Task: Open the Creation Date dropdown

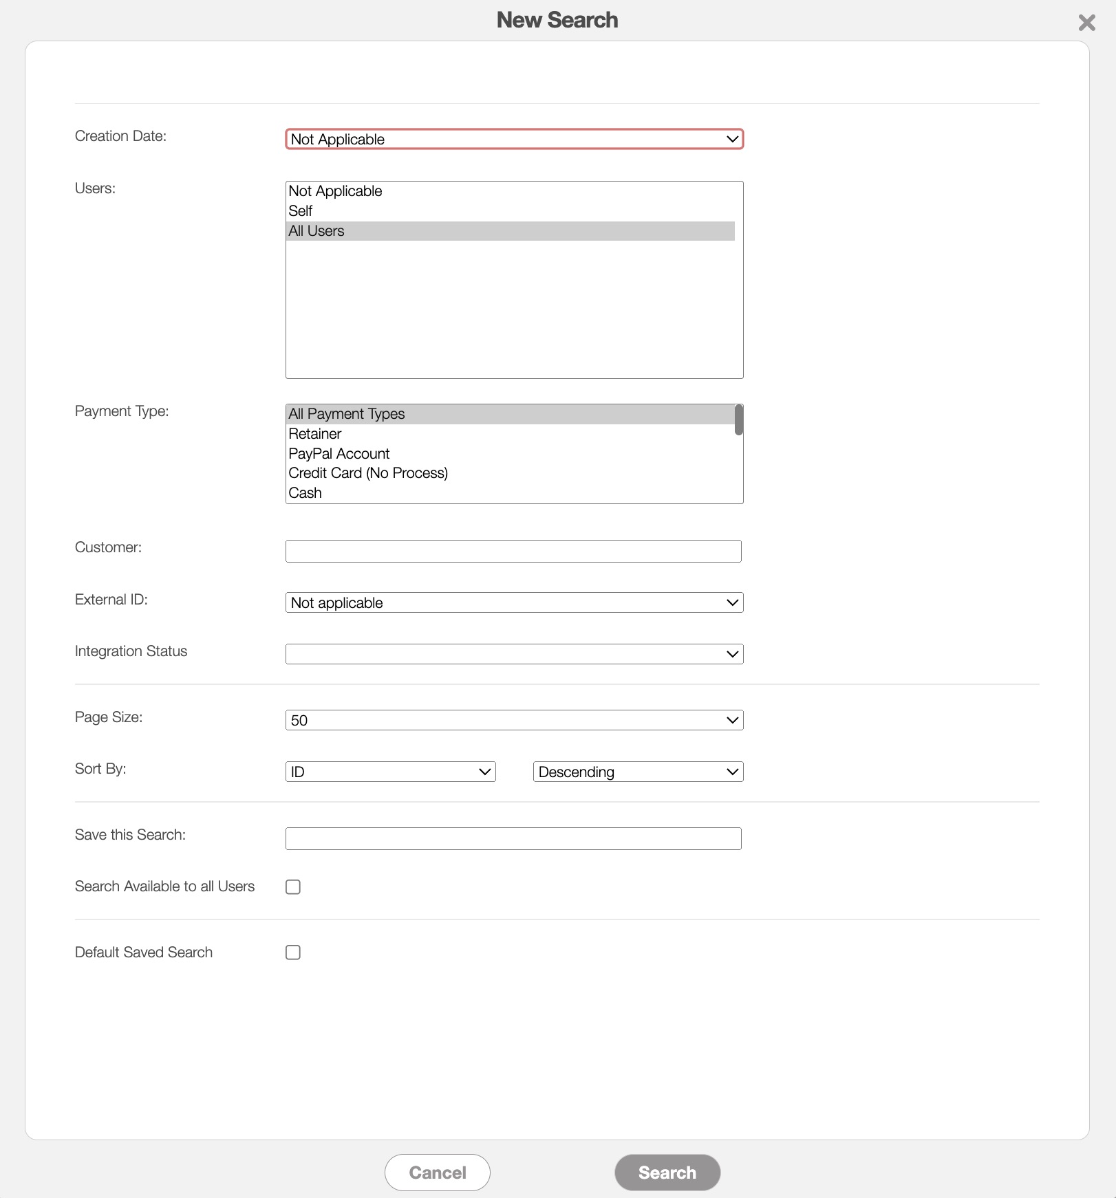Action: [x=514, y=139]
